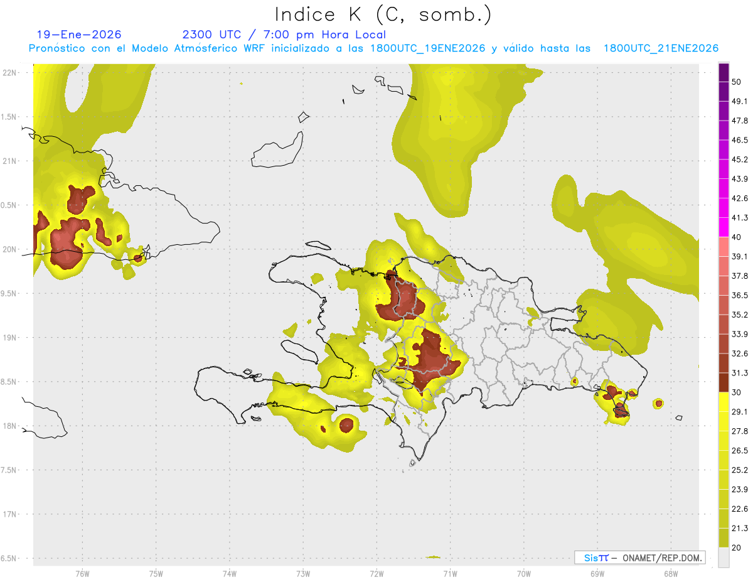Click the legend value "36.5"

[x=740, y=295]
